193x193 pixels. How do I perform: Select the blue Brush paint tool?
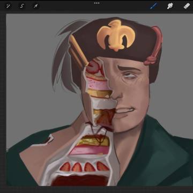pyautogui.click(x=154, y=6)
